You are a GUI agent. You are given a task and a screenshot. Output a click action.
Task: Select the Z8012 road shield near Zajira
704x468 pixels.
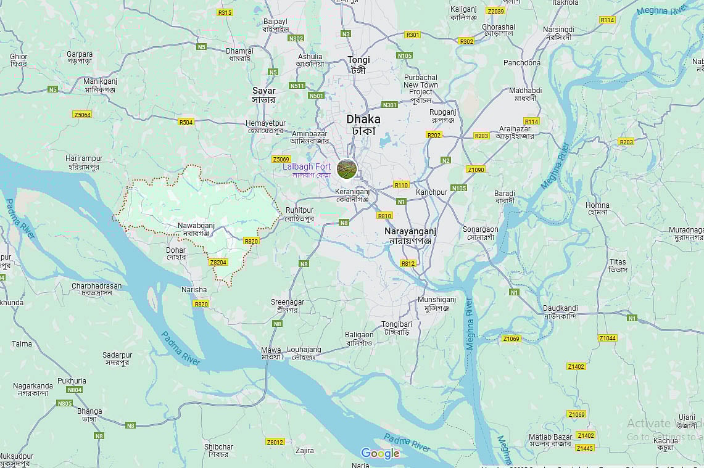275,442
